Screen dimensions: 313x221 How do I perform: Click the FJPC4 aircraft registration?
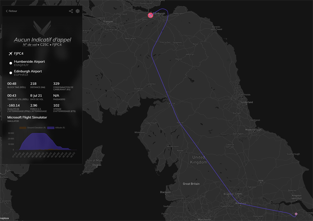click(x=19, y=53)
